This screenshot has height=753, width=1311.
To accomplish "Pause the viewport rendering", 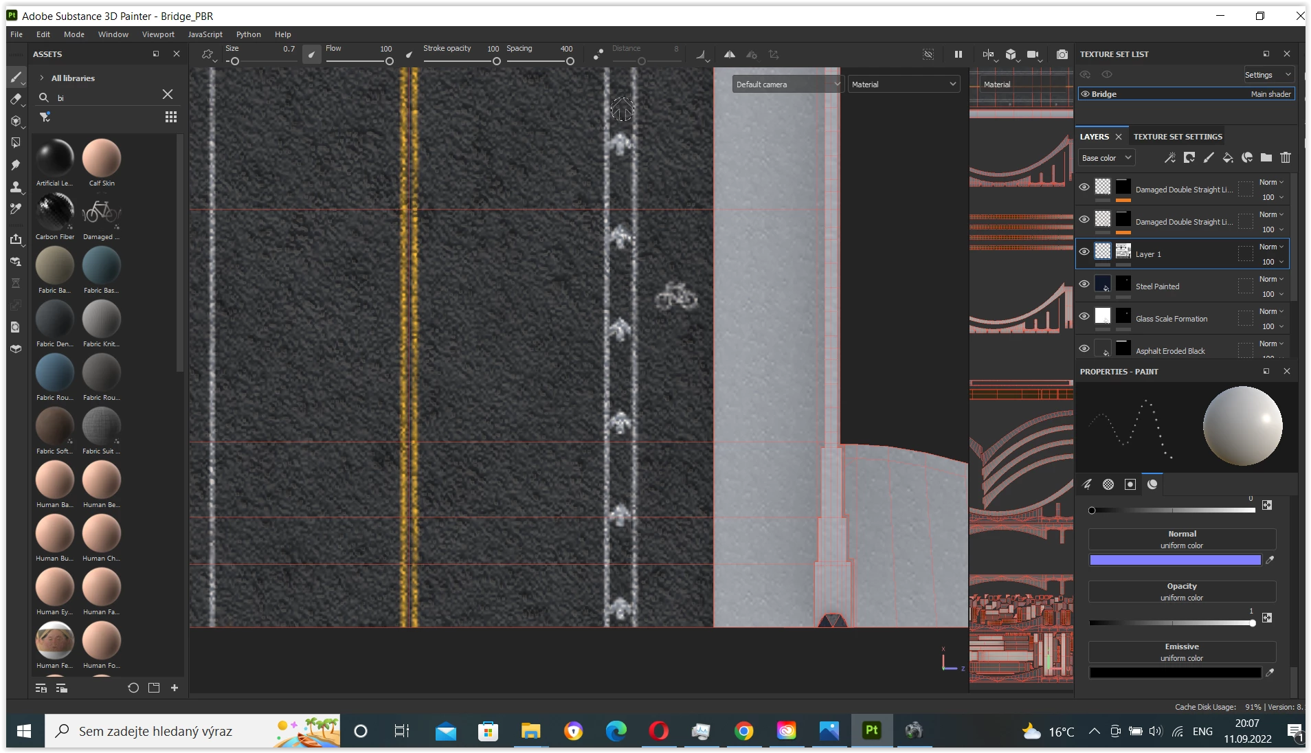I will (959, 54).
